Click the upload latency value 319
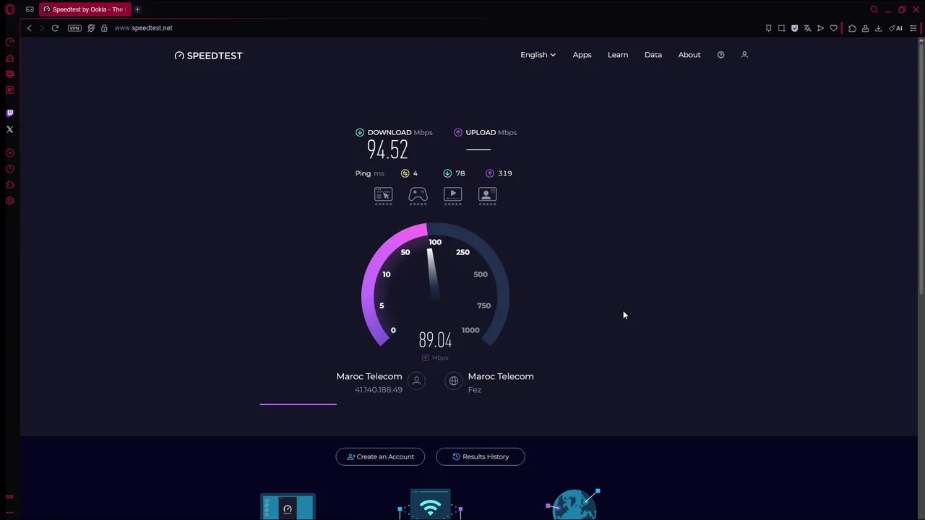Image resolution: width=925 pixels, height=520 pixels. point(505,173)
